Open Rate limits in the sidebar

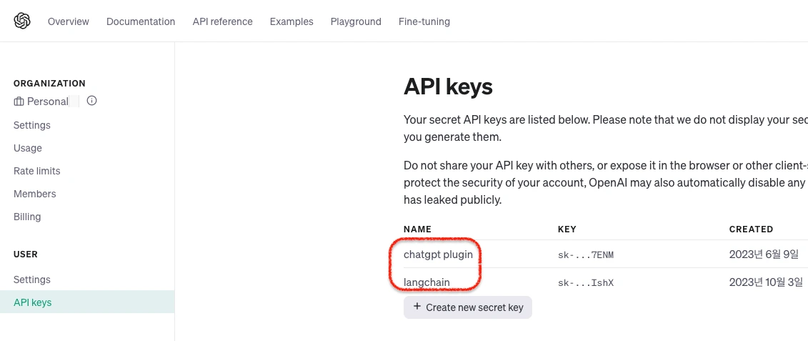pyautogui.click(x=37, y=171)
